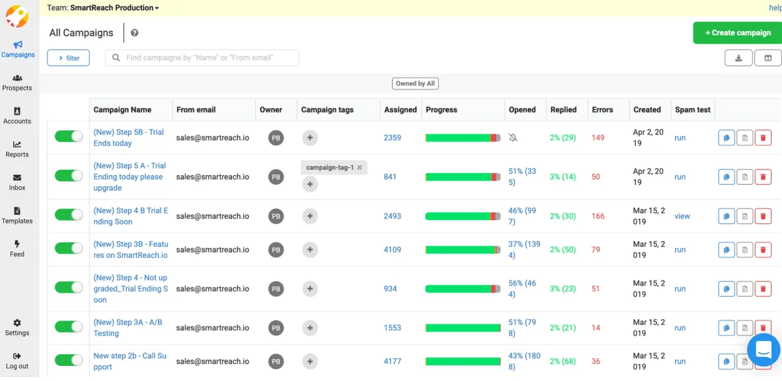Open the Inbox from the sidebar

tap(18, 183)
